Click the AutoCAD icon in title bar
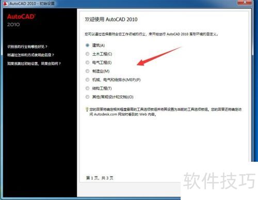Image resolution: width=258 pixels, height=200 pixels. (5, 4)
